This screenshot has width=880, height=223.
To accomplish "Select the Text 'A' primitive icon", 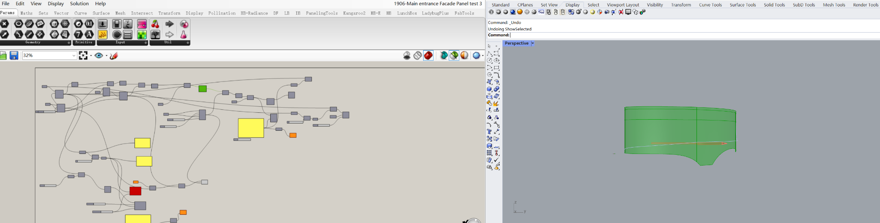I will (89, 35).
